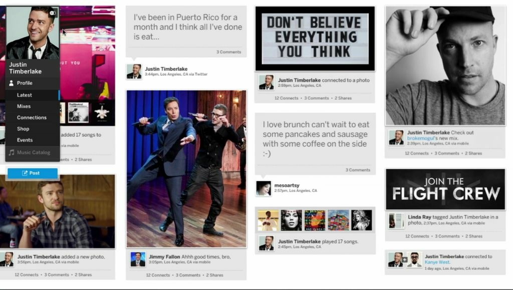Viewport: 513px width, 290px height.
Task: Open the fourth album cover above "played 17 songs"
Action: coord(338,220)
